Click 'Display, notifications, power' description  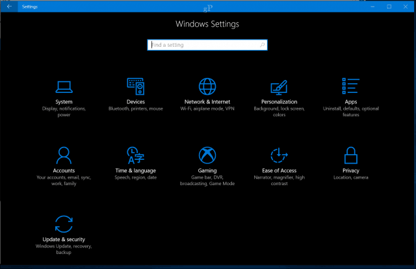click(64, 112)
